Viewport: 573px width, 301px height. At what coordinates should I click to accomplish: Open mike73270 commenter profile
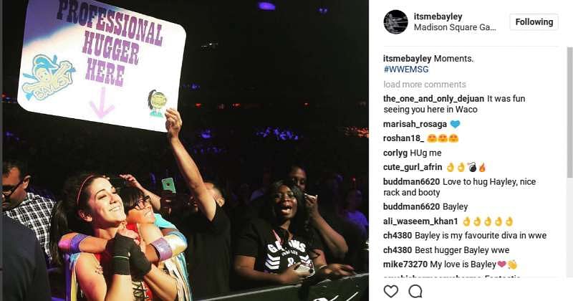tap(405, 264)
